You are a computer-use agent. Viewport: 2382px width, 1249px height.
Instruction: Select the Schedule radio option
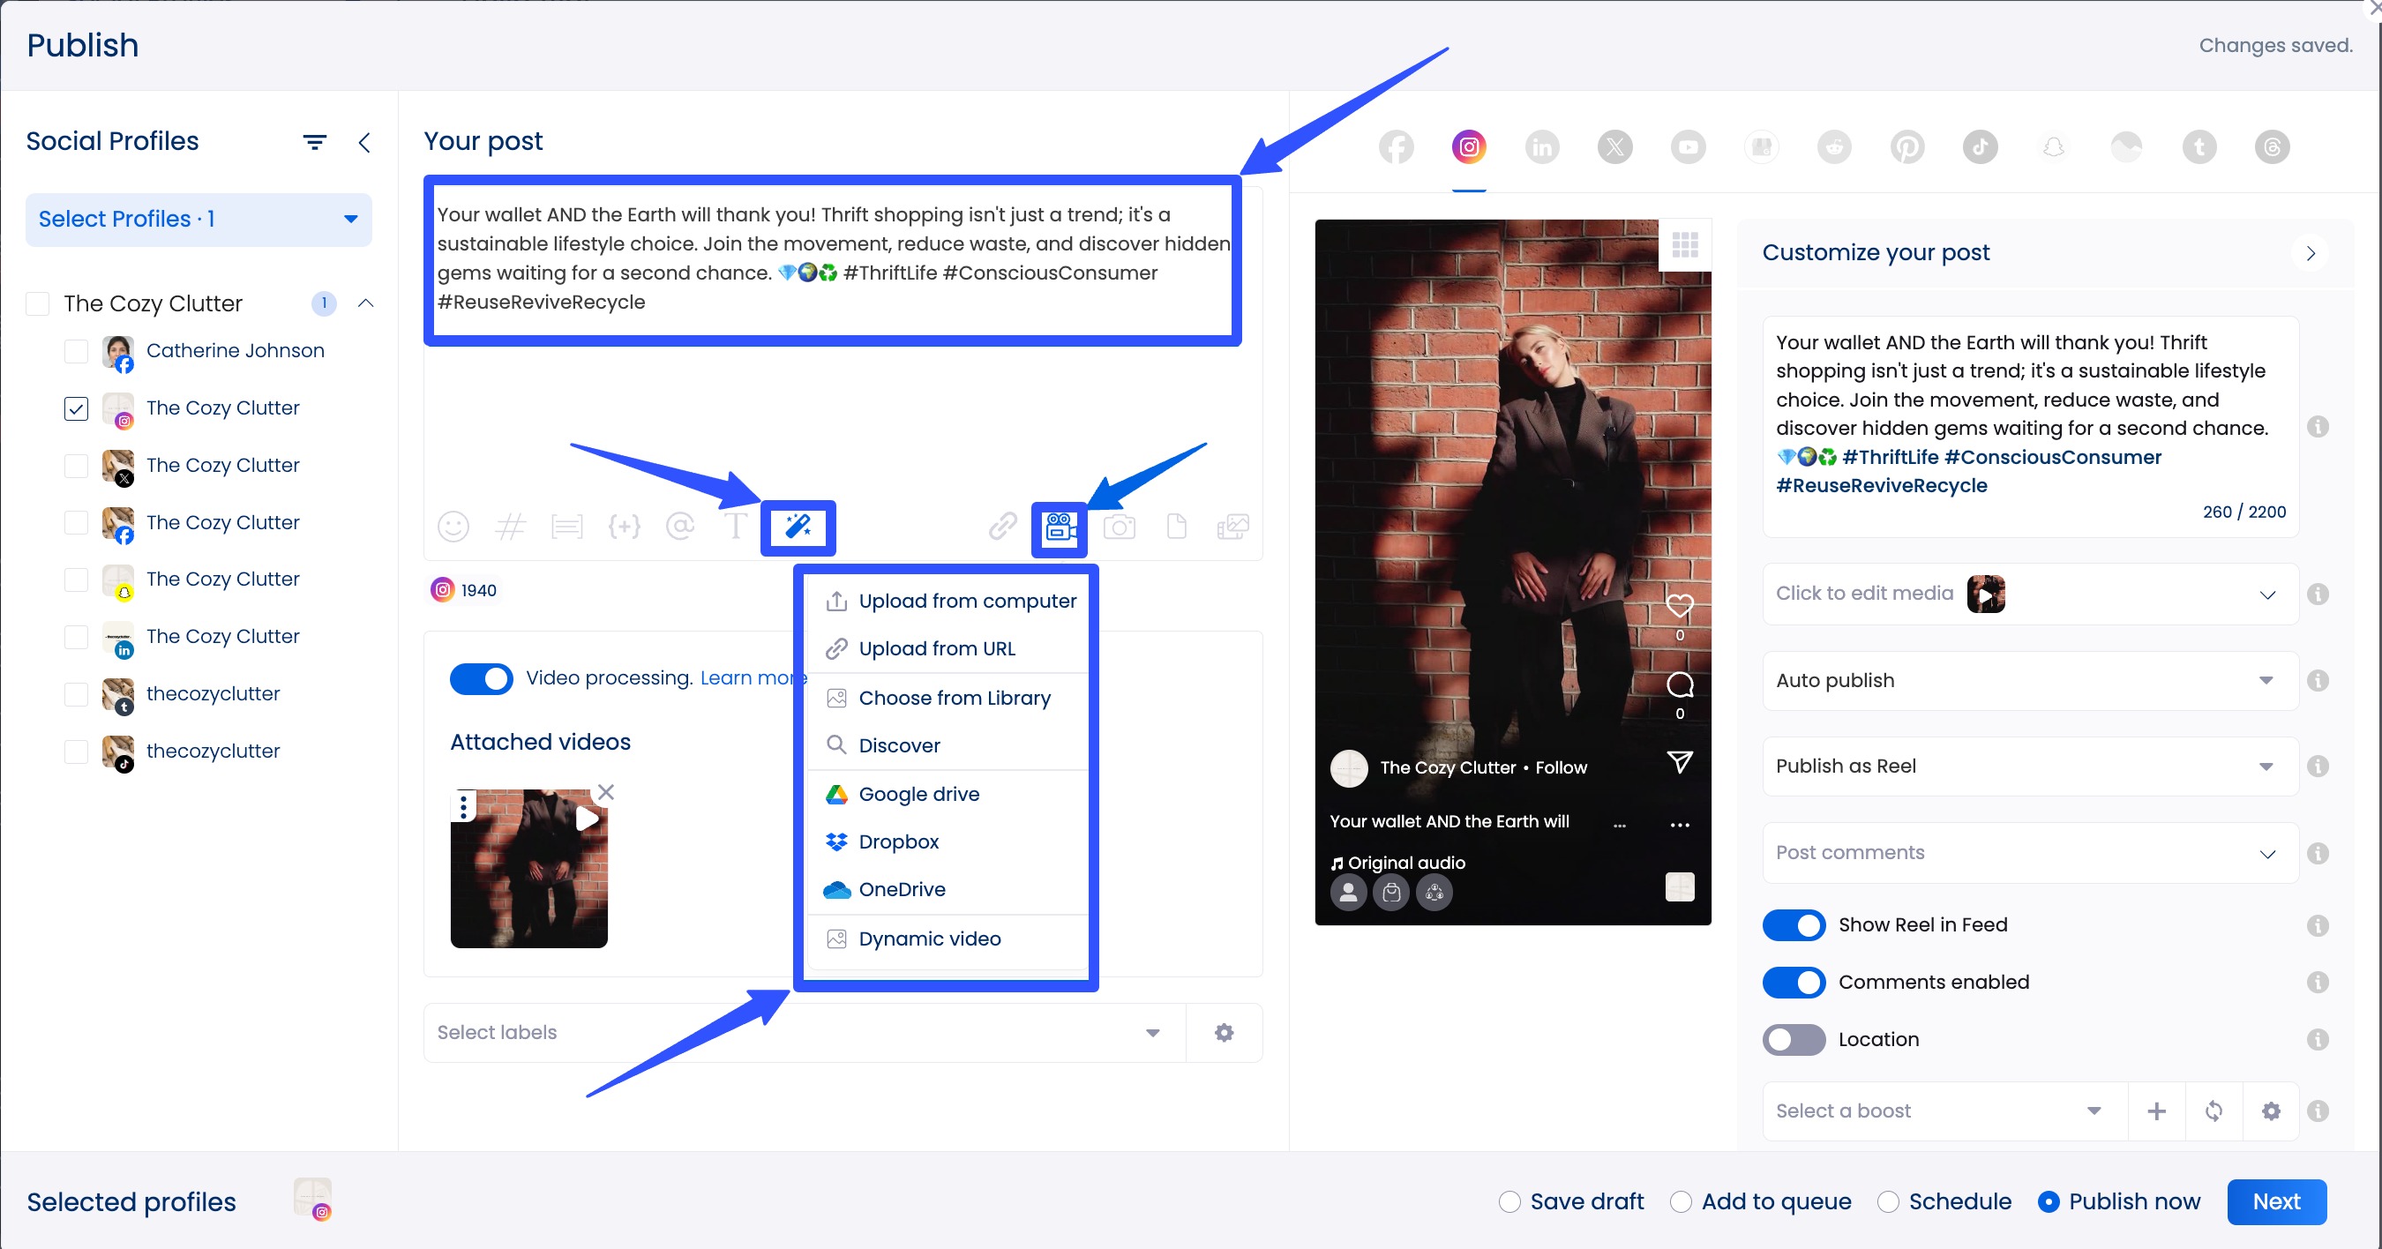(x=1889, y=1200)
